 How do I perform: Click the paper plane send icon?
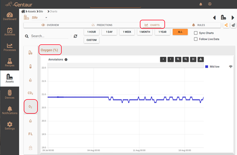click(x=233, y=25)
